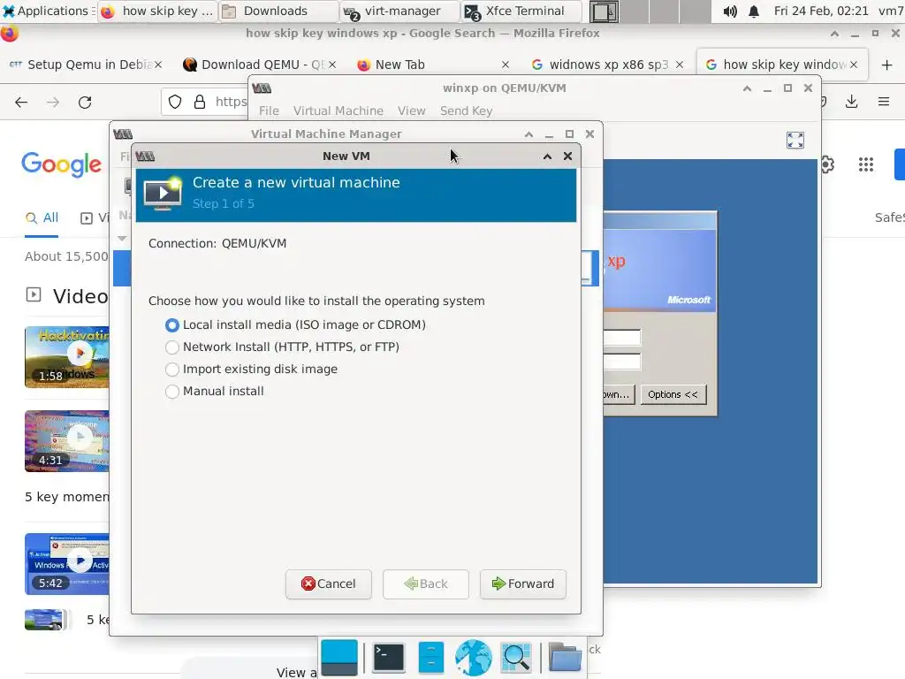Switch to Xfce Terminal in taskbar
The image size is (905, 679).
tap(520, 11)
